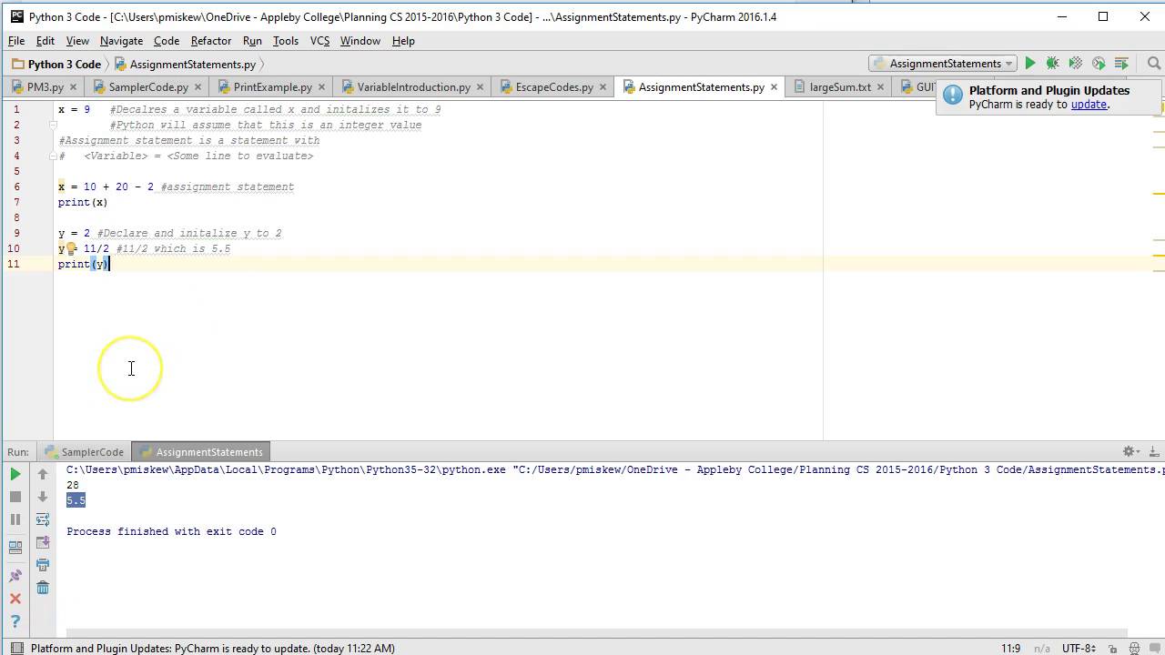Close the EscapeCodes.py tab
1165x655 pixels.
(603, 87)
